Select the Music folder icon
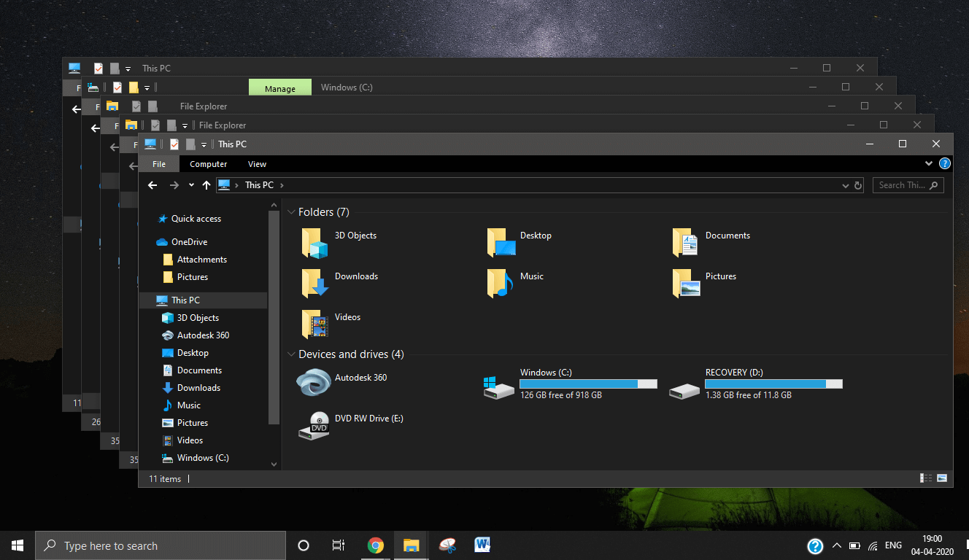The image size is (969, 560). 501,284
